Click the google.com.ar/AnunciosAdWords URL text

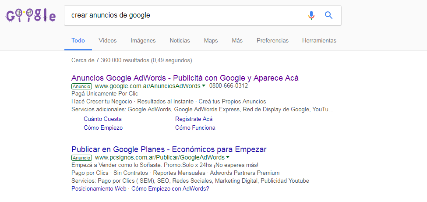point(148,86)
